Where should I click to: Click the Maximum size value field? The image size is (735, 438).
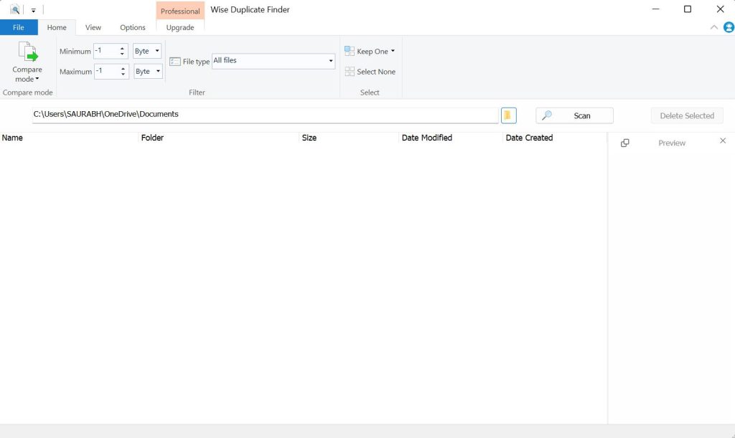point(106,71)
